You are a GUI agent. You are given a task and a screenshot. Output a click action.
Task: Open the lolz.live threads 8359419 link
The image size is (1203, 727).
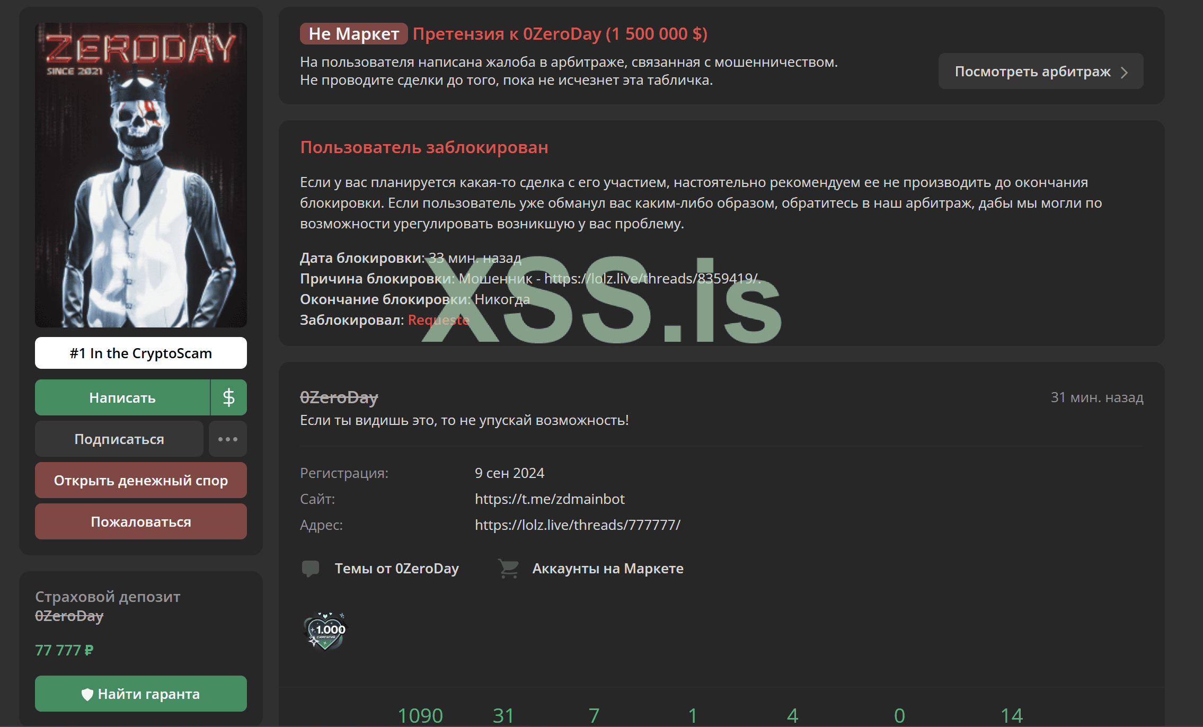pos(652,279)
